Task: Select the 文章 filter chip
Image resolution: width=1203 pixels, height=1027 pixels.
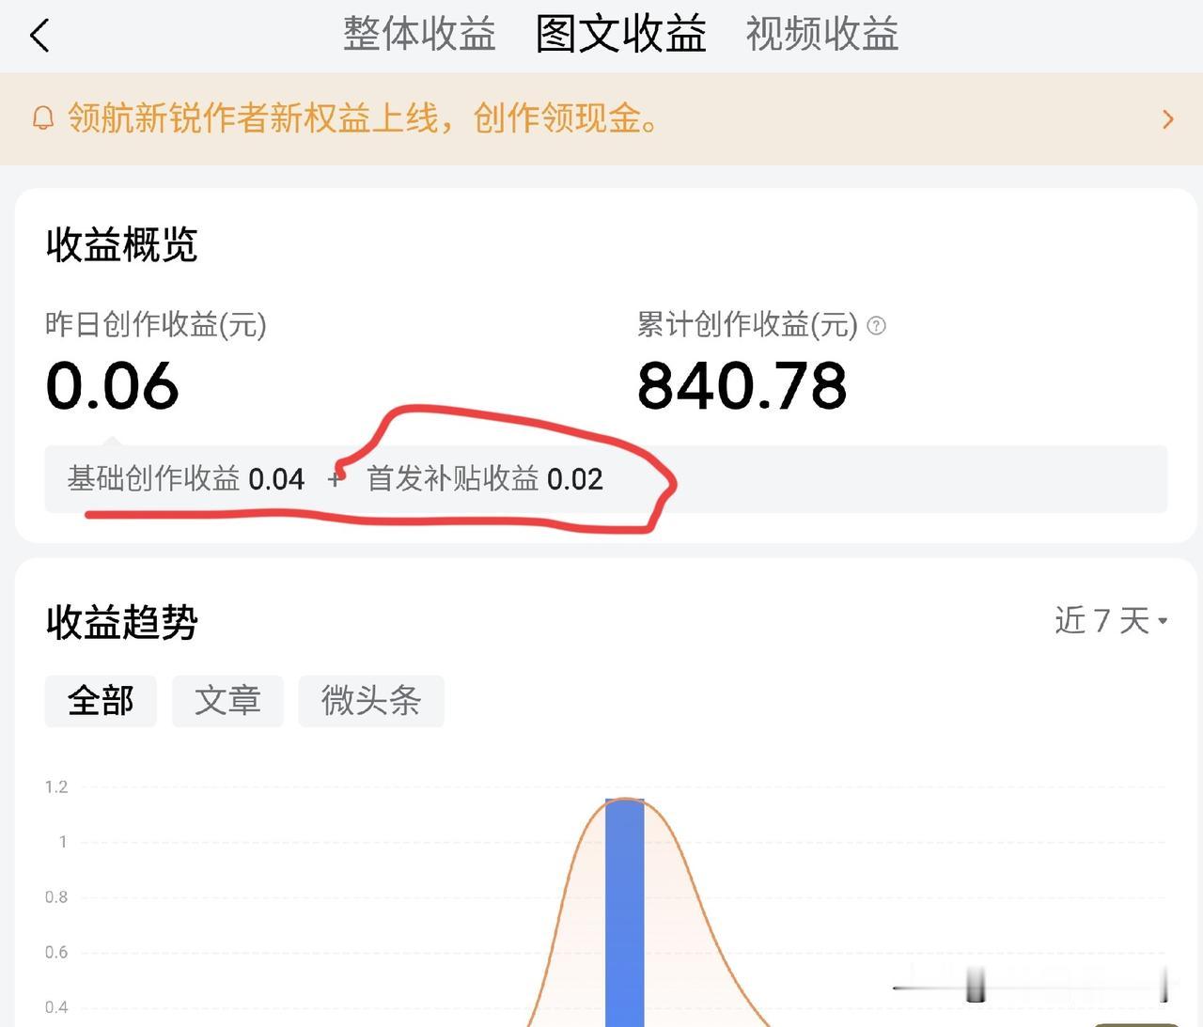Action: tap(227, 701)
